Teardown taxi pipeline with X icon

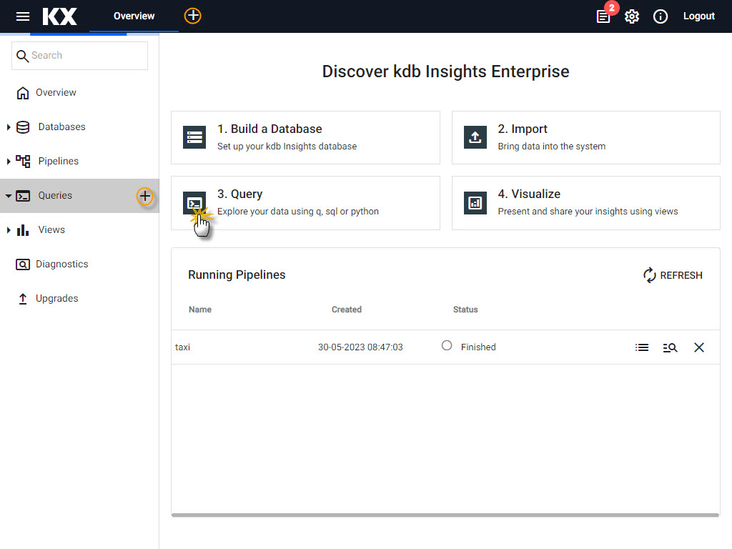pyautogui.click(x=699, y=347)
